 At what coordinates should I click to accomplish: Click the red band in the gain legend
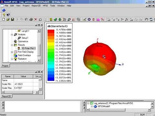tap(51, 31)
